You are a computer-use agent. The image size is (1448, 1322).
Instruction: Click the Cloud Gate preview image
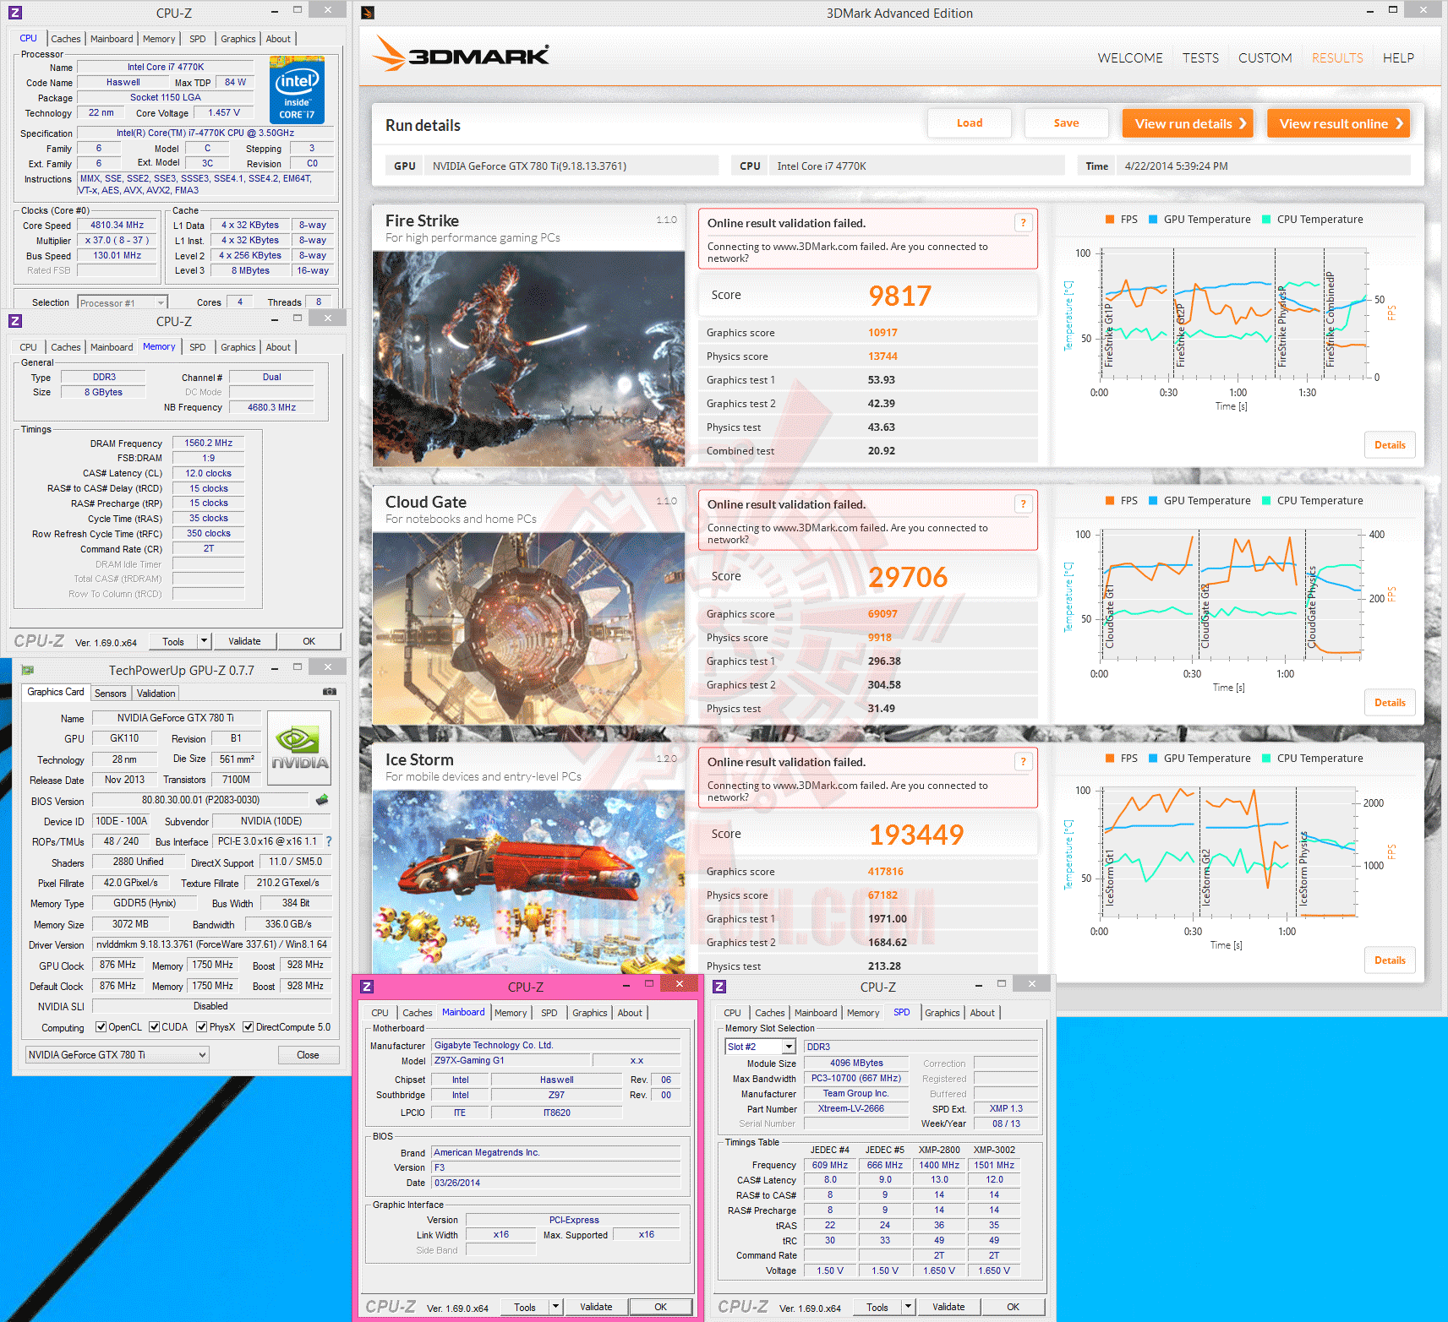click(528, 628)
